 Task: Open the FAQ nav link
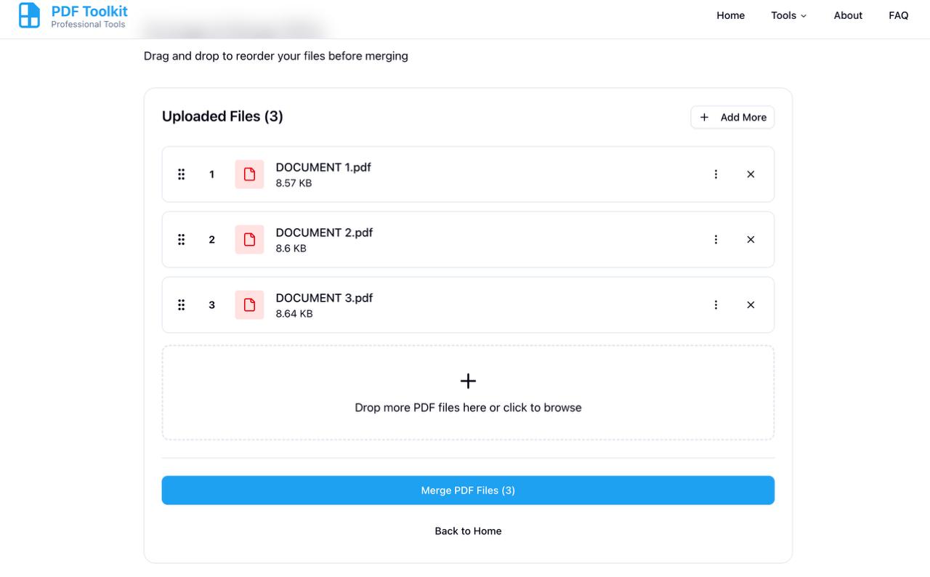tap(899, 15)
